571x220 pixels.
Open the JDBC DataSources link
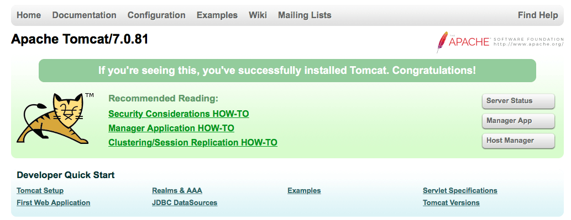coord(185,202)
